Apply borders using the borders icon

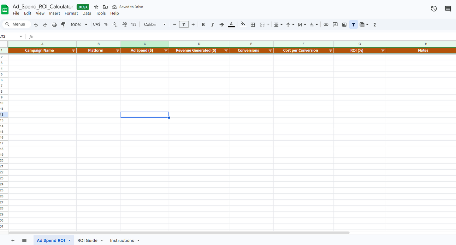click(253, 24)
